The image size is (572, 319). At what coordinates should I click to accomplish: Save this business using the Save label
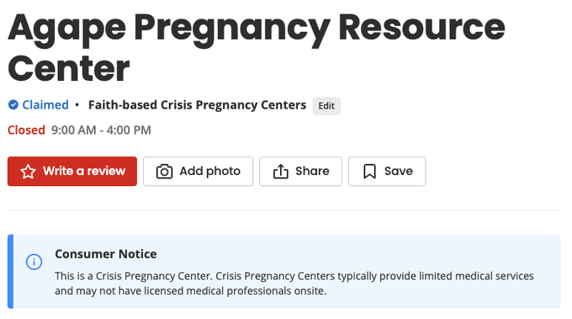pos(399,171)
